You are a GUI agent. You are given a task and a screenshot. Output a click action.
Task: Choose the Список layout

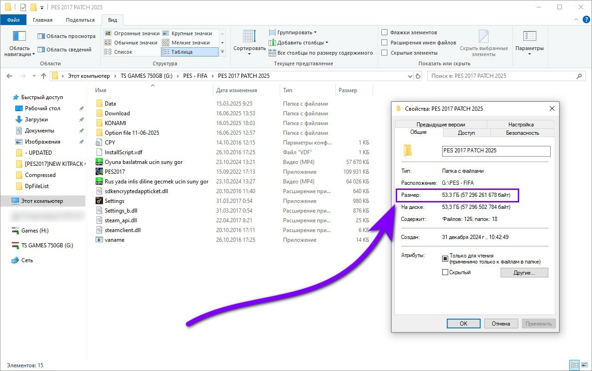119,52
